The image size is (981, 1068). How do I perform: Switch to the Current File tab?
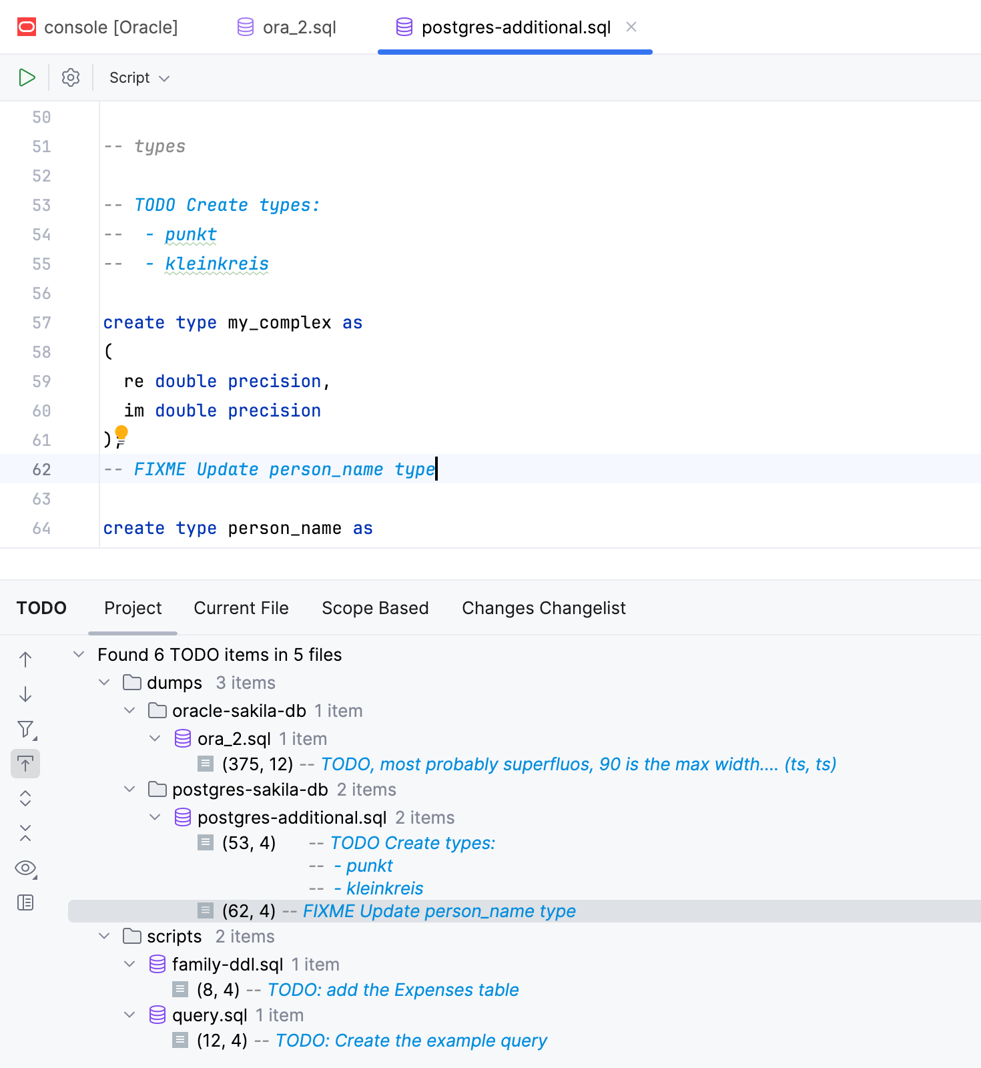tap(241, 608)
